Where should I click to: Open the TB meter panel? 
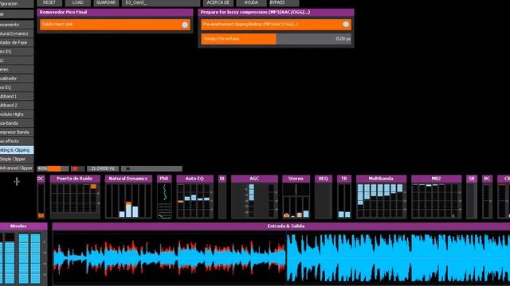344,197
